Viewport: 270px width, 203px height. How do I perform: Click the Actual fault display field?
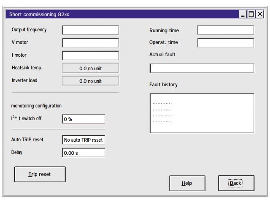(202, 69)
